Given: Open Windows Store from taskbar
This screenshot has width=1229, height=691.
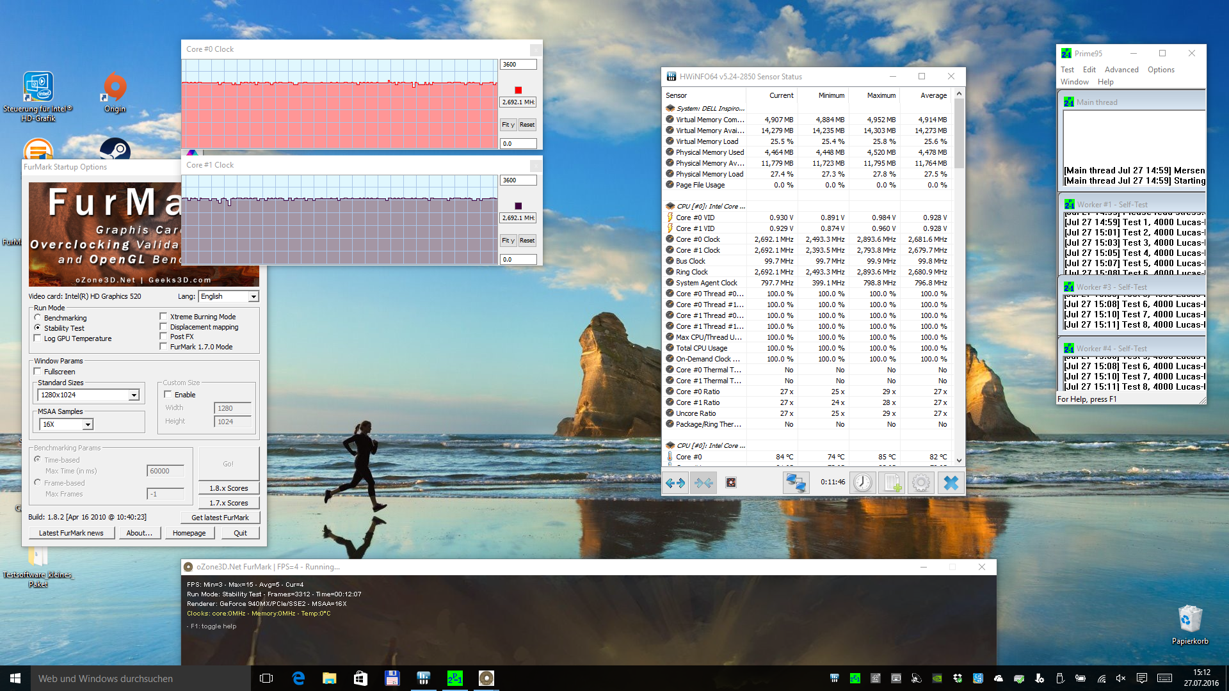Looking at the screenshot, I should [x=360, y=678].
